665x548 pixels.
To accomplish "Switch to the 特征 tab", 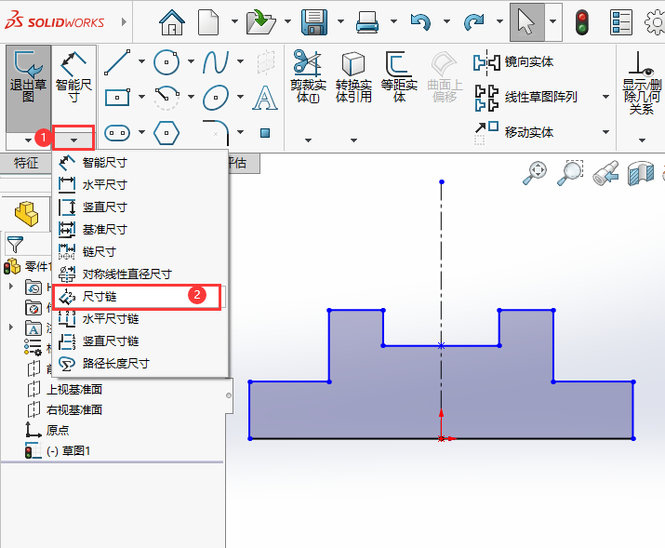I will (x=26, y=163).
